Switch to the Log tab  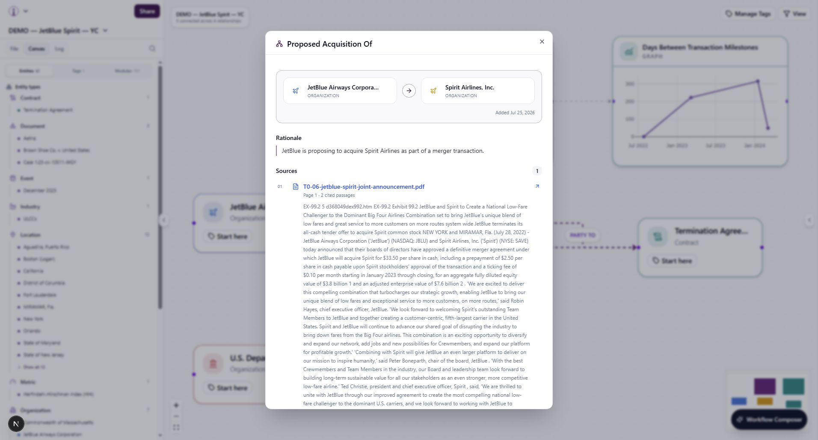pyautogui.click(x=59, y=49)
